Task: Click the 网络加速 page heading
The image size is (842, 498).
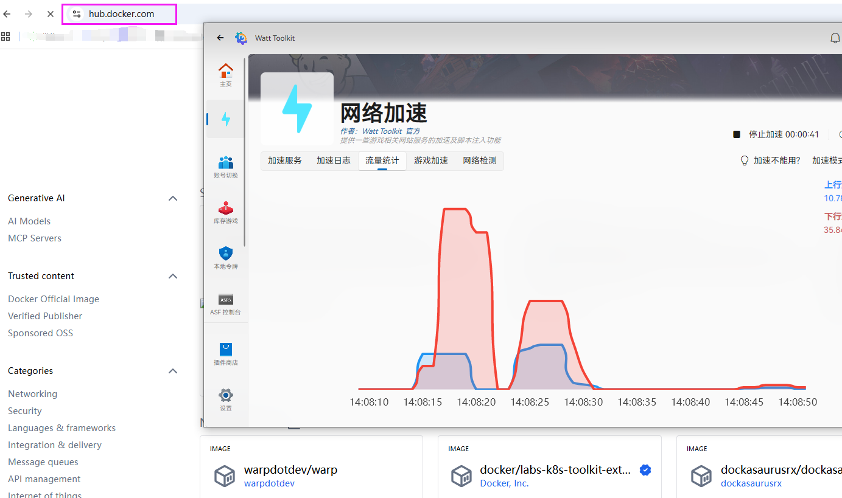Action: [x=384, y=113]
